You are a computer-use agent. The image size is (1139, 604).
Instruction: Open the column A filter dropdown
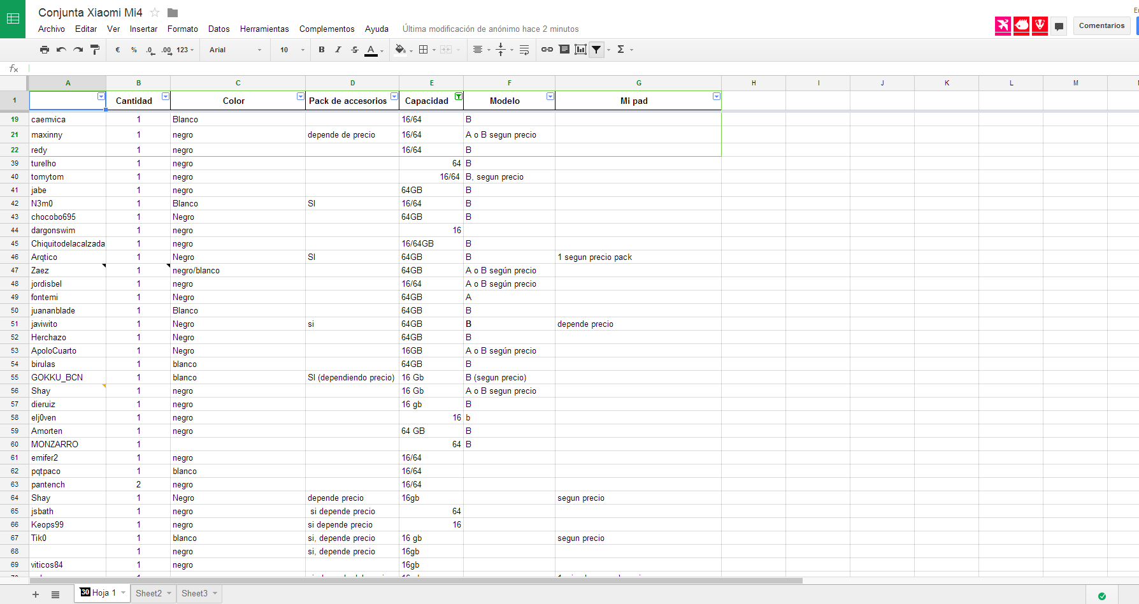[x=101, y=96]
